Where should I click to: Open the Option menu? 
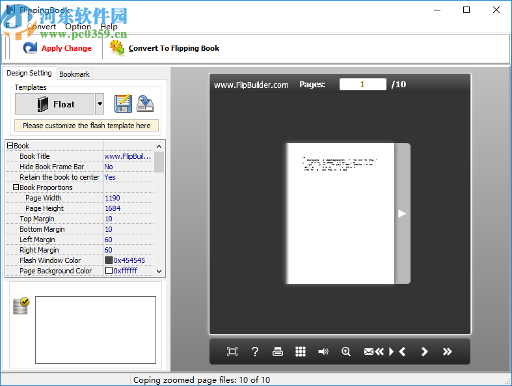click(x=78, y=27)
